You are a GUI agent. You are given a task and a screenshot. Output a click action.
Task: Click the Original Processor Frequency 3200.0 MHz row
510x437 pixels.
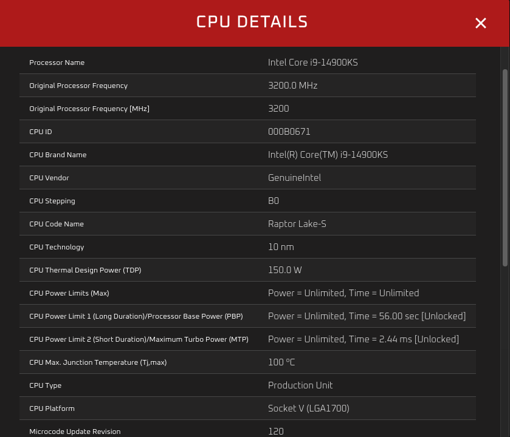click(x=247, y=86)
